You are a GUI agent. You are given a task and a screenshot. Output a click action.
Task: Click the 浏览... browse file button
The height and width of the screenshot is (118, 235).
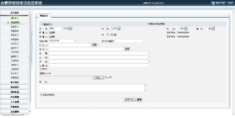tap(98, 78)
